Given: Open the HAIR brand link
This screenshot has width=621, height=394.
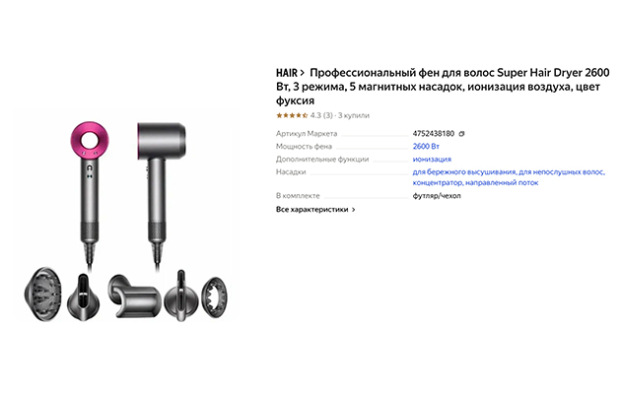Looking at the screenshot, I should pyautogui.click(x=286, y=73).
